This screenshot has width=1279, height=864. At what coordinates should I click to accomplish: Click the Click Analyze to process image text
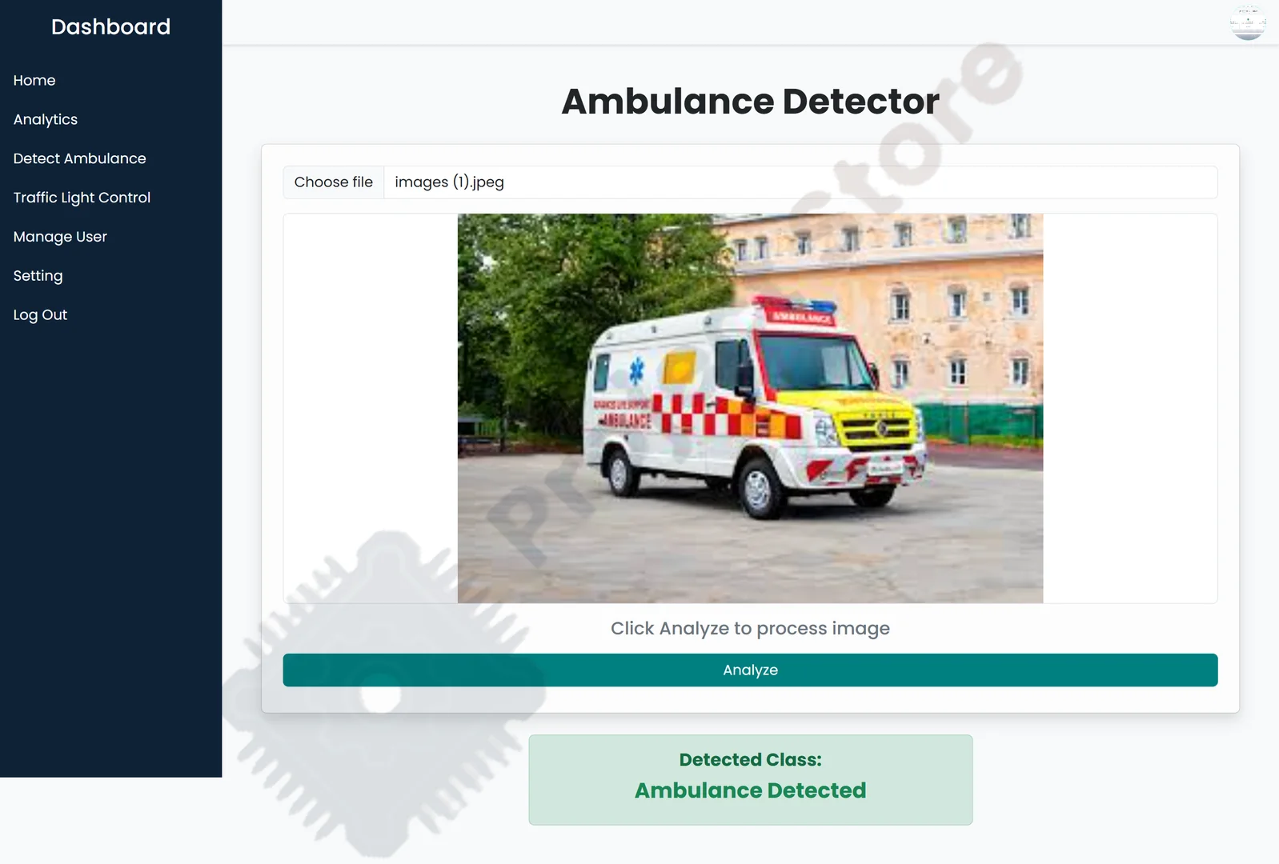point(750,629)
